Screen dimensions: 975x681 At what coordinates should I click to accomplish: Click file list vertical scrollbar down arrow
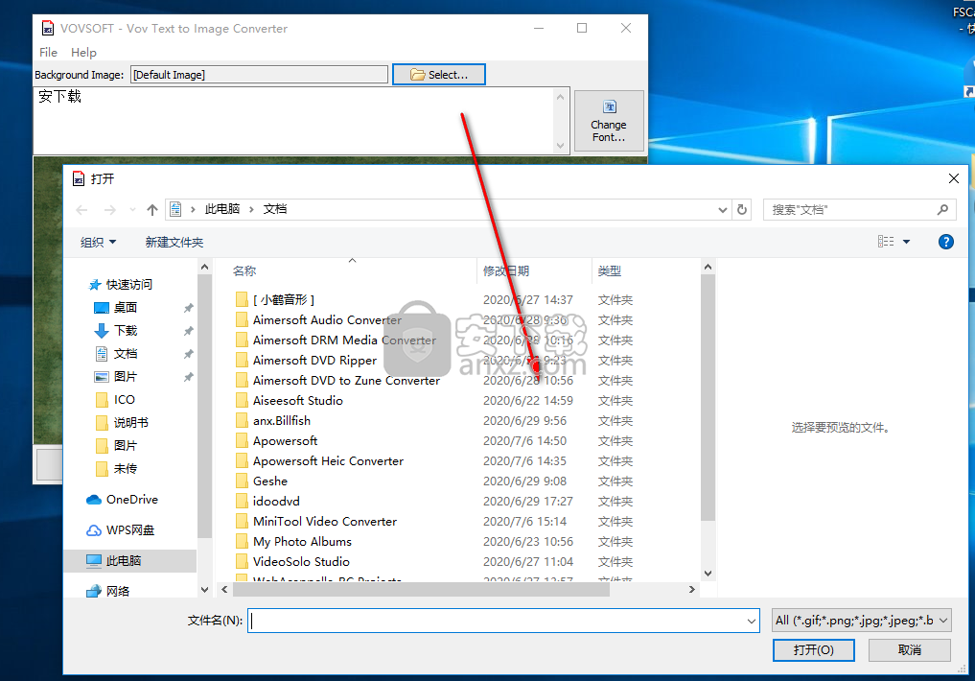[x=708, y=574]
